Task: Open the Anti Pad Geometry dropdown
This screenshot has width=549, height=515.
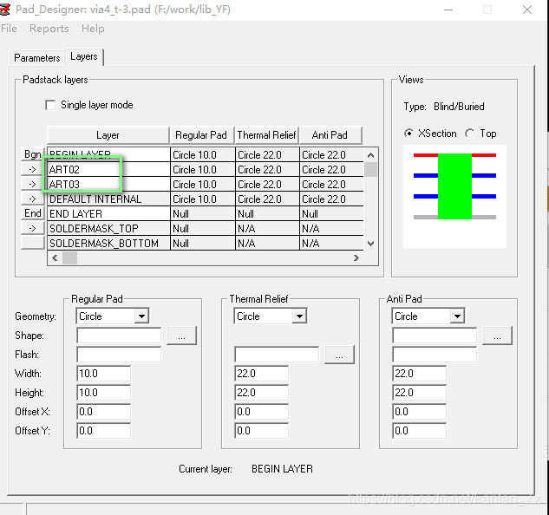Action: coord(457,316)
